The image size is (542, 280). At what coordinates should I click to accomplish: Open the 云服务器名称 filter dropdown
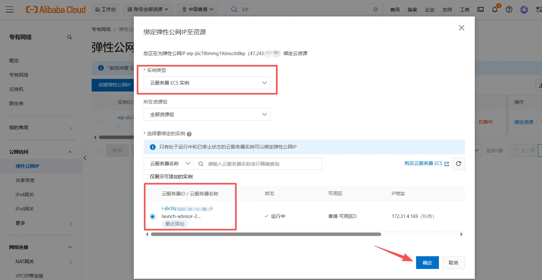point(169,163)
